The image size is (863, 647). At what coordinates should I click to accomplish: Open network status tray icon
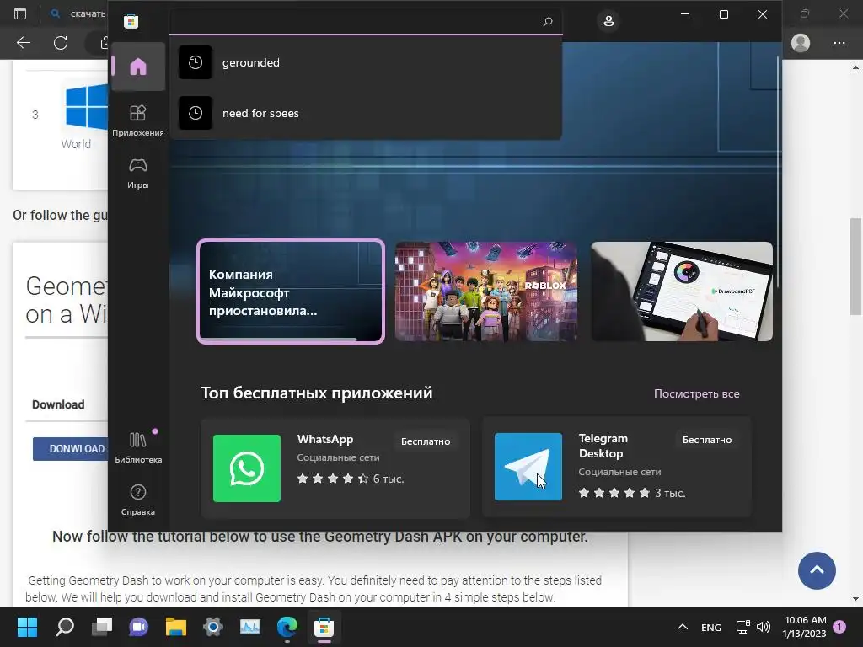[x=743, y=627]
